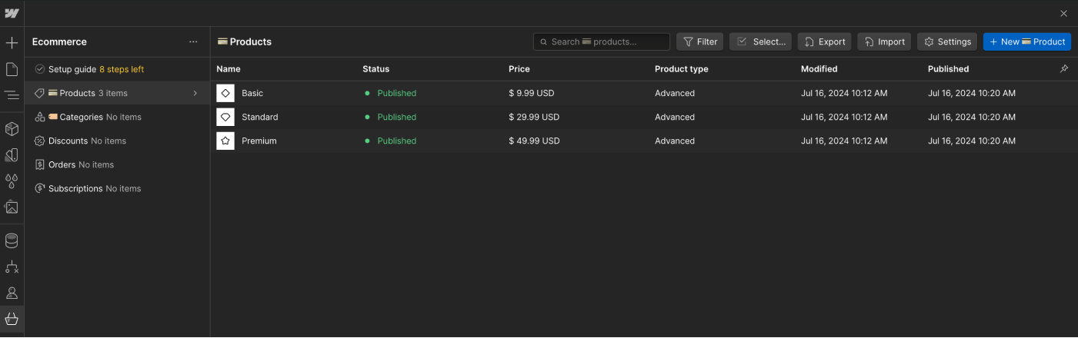Open the CMS database icon
Viewport: 1078px width, 338px height.
[12, 240]
